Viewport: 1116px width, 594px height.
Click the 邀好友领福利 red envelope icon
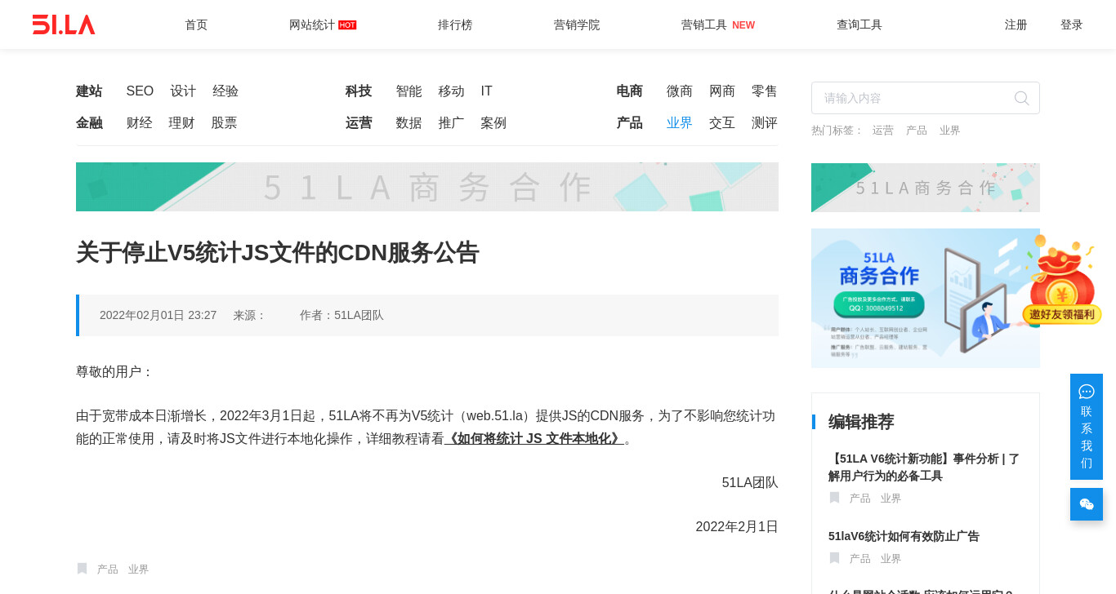pyautogui.click(x=1061, y=280)
